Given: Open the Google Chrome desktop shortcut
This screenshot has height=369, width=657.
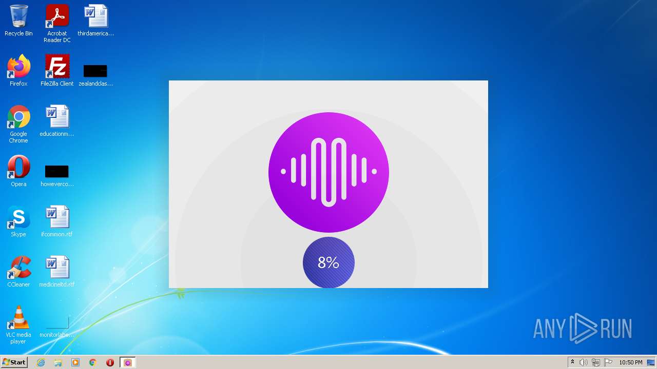Looking at the screenshot, I should (x=18, y=124).
